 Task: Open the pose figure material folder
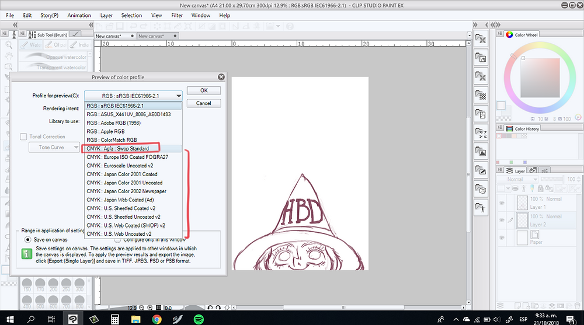481,208
